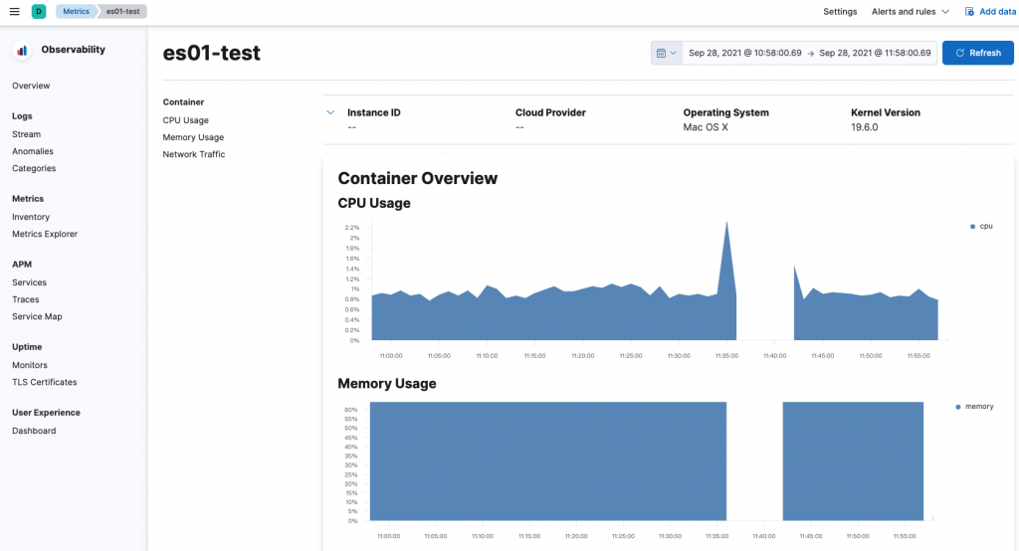Click the green D space avatar
The image size is (1019, 551).
39,11
